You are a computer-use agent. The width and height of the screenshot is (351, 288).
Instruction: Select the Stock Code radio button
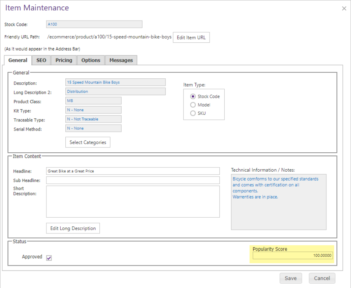(x=193, y=96)
